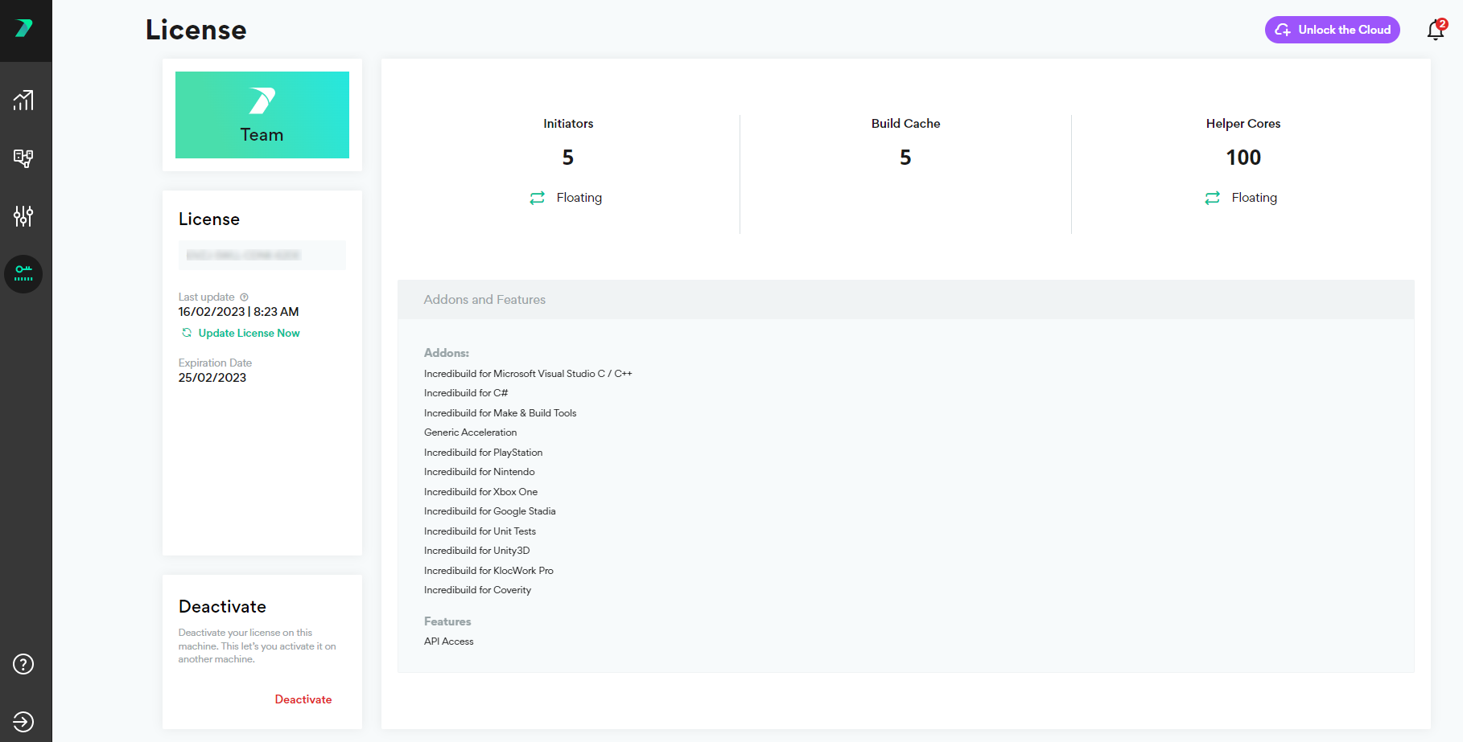Open the help question mark icon
The height and width of the screenshot is (742, 1463).
pos(23,664)
